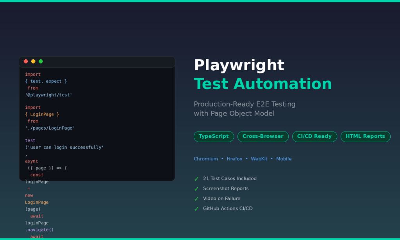Click the green maximize dot on code window

pyautogui.click(x=41, y=61)
